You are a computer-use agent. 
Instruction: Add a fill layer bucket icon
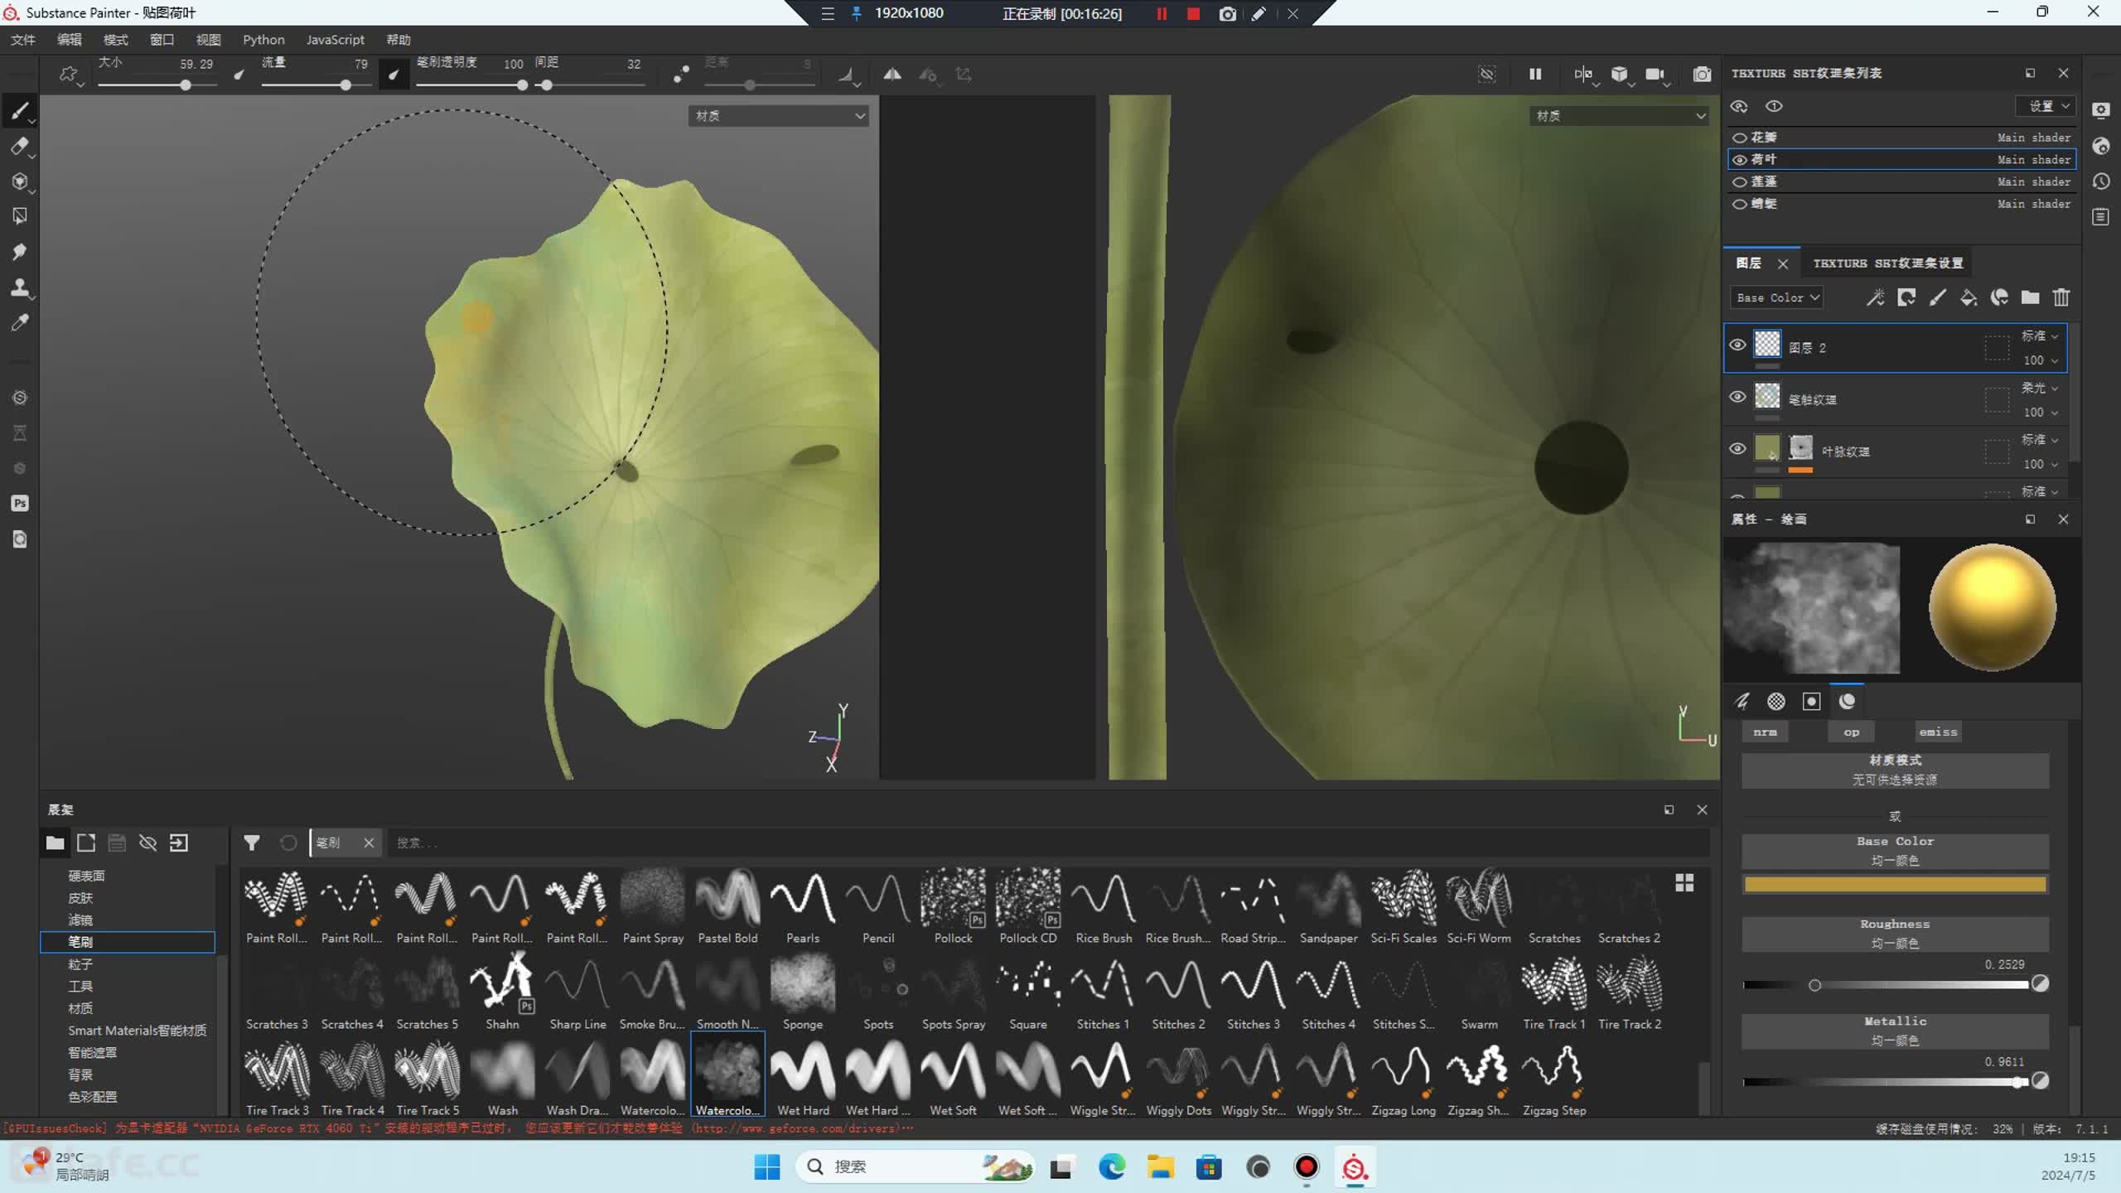click(1969, 297)
